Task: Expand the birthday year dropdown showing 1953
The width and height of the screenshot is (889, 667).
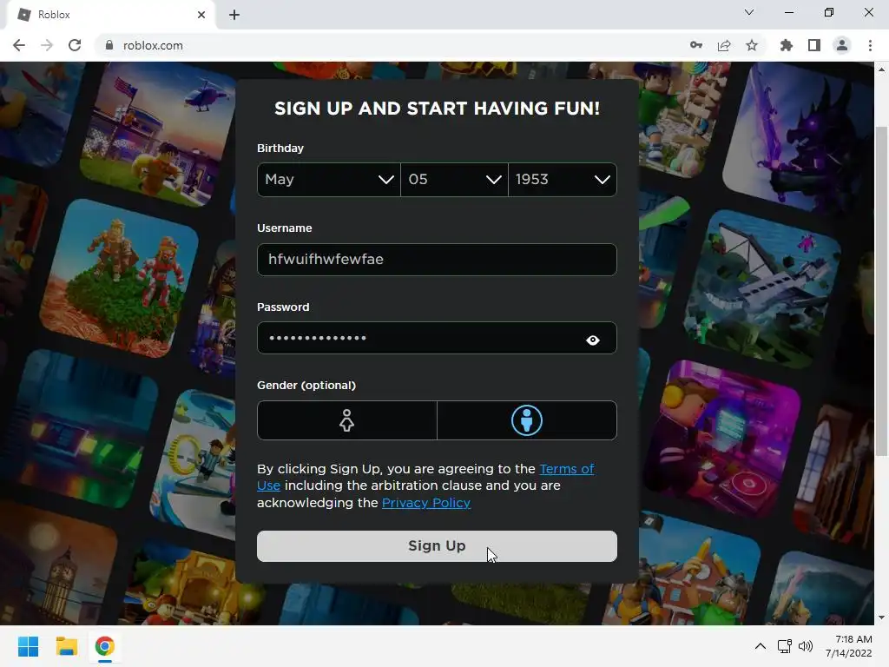Action: (563, 180)
